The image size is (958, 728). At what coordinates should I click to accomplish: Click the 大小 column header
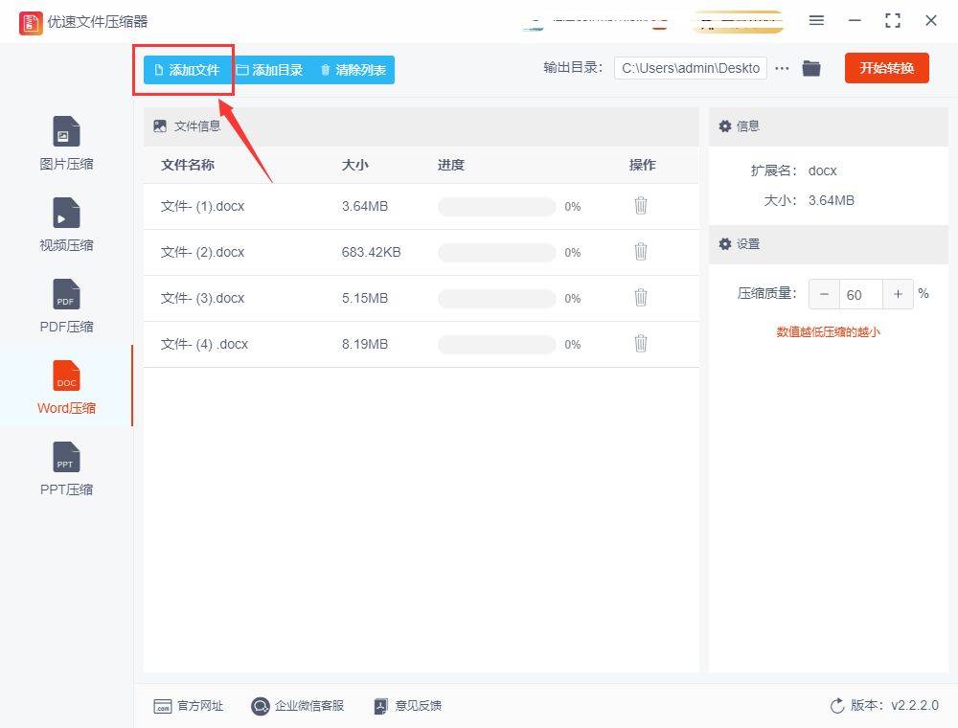(x=355, y=165)
